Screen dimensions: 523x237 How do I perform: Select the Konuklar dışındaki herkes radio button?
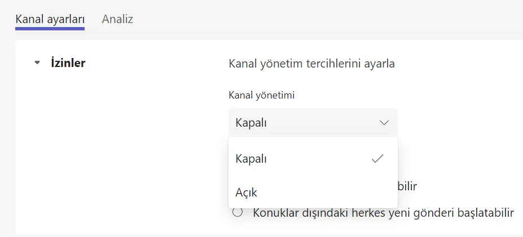click(238, 213)
